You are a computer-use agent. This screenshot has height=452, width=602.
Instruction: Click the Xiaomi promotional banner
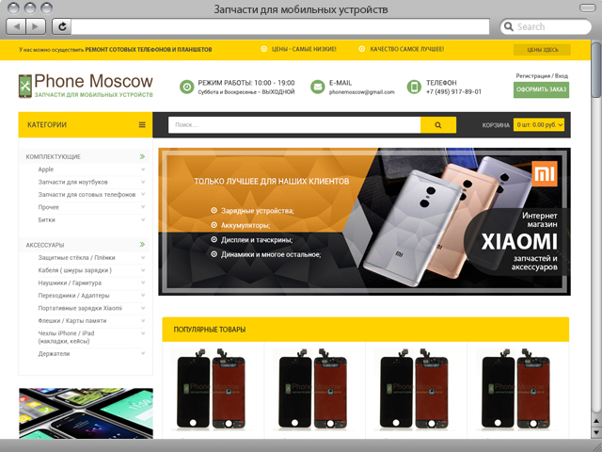point(364,221)
